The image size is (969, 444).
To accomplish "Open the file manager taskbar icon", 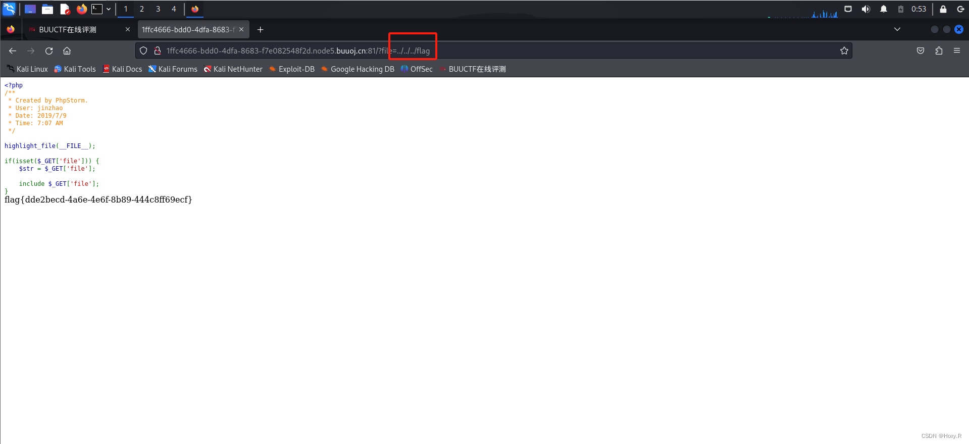I will (x=47, y=9).
